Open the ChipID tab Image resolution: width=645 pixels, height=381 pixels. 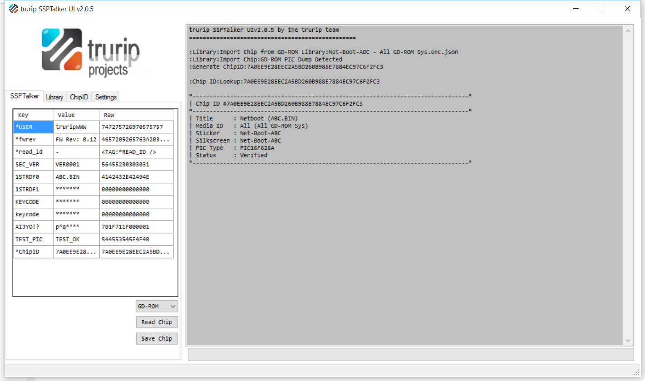click(79, 97)
